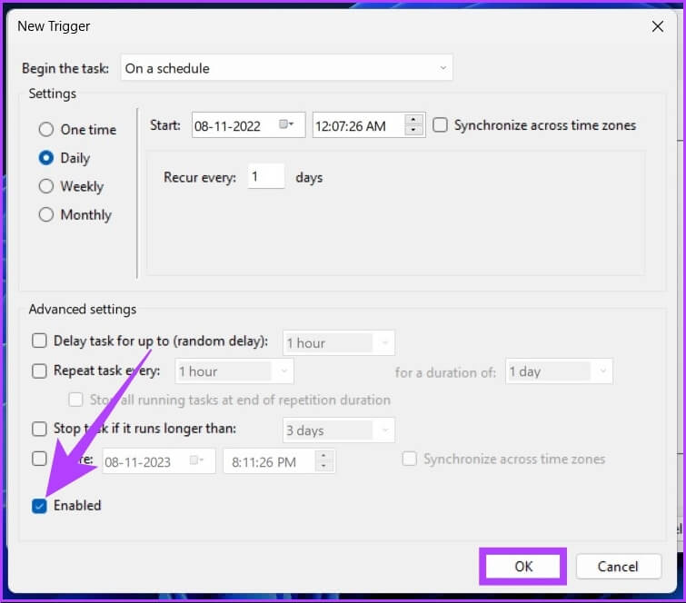Enable Delay task for up to checkbox

tap(39, 341)
